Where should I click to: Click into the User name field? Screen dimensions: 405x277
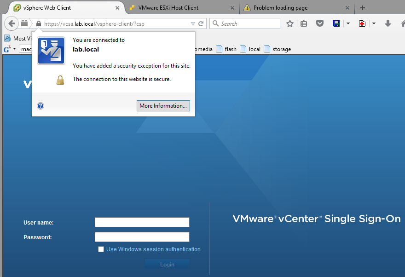[x=142, y=222]
